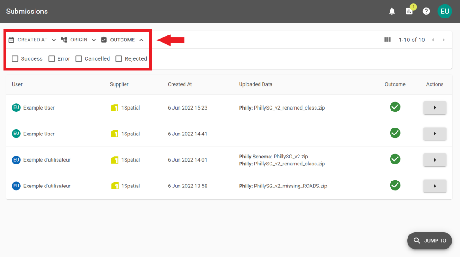Expand the Created At filter chevron
The width and height of the screenshot is (460, 257).
(54, 40)
